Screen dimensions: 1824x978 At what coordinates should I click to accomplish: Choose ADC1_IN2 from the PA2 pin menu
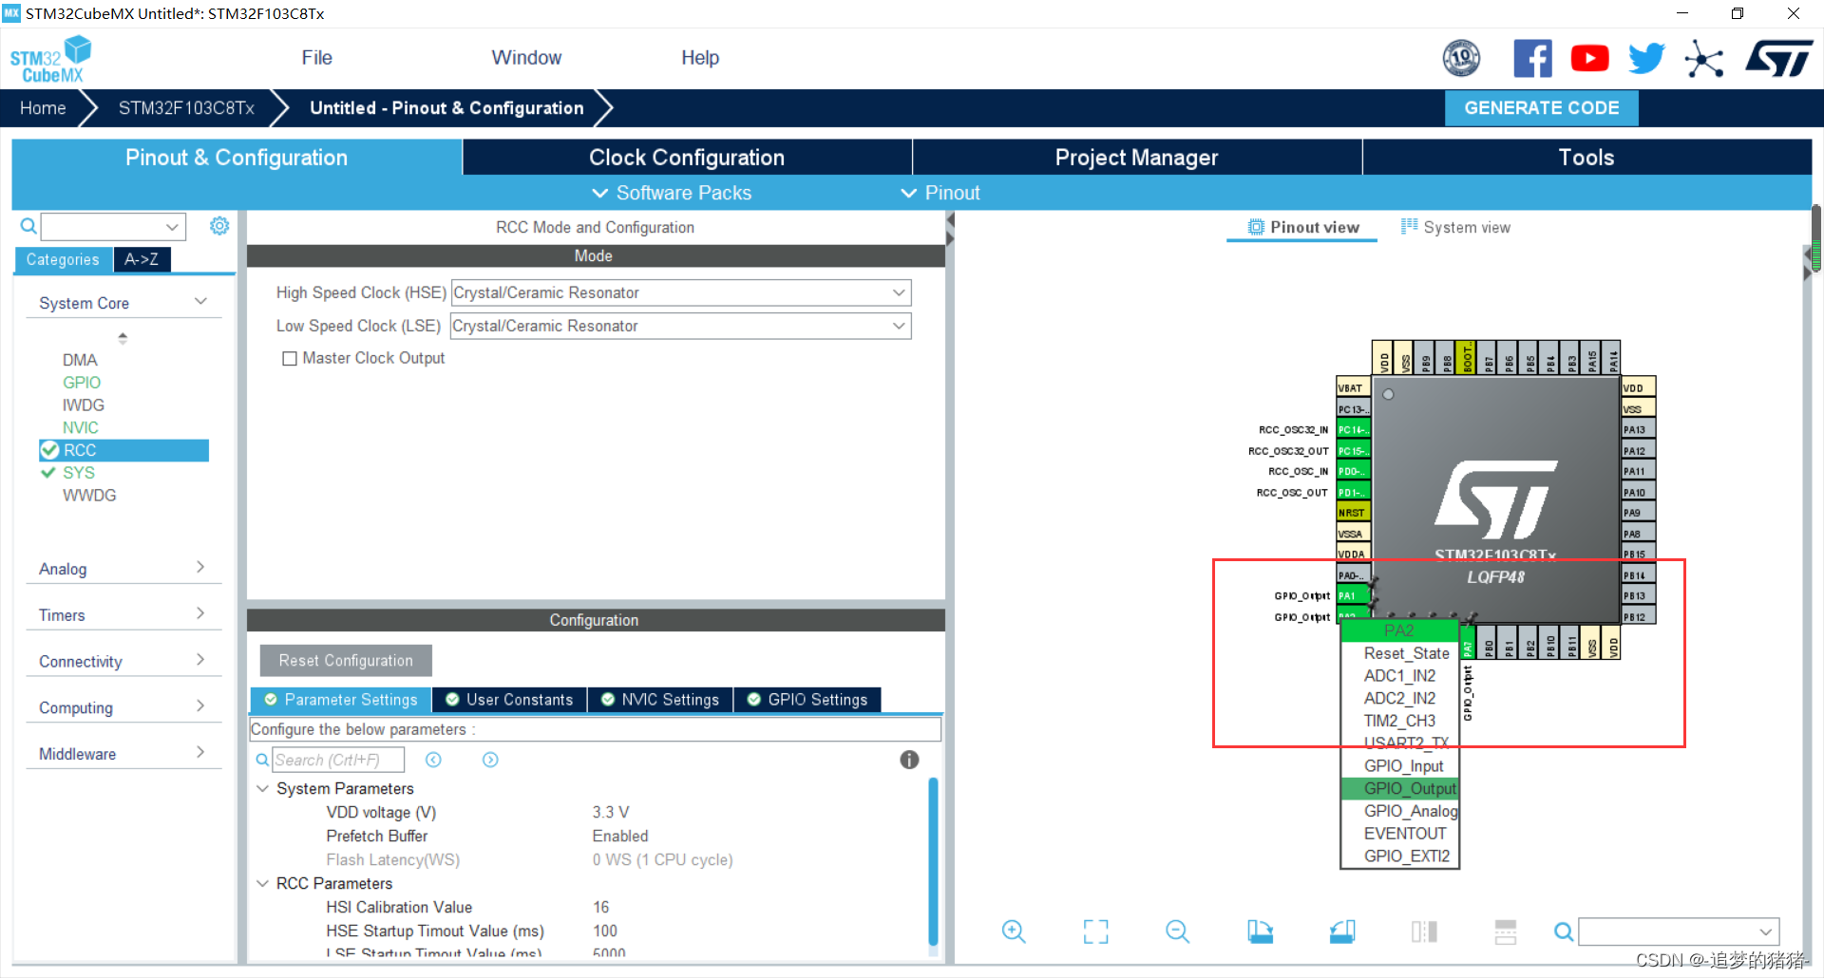point(1400,676)
